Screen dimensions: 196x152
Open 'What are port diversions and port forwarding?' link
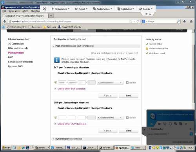[x=114, y=53]
